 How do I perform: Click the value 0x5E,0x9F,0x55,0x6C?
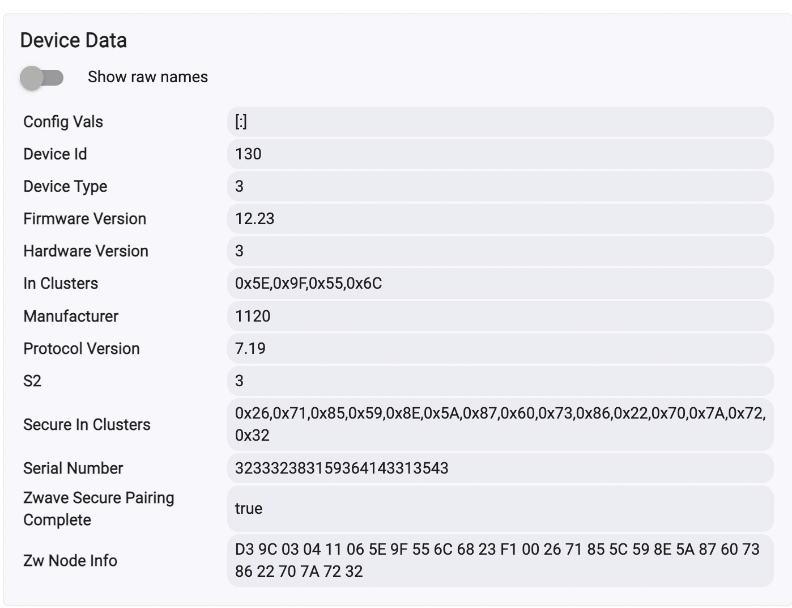500,283
